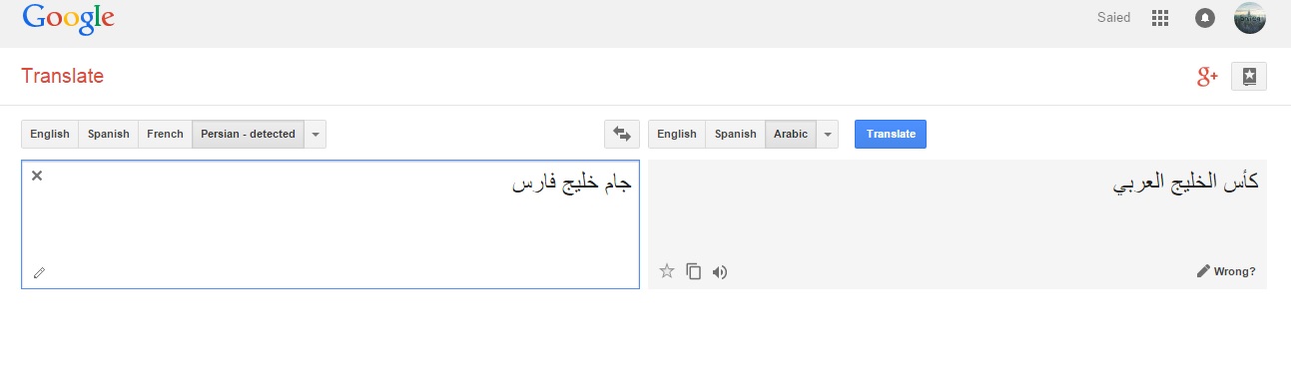1291x388 pixels.
Task: Expand the source language dropdown arrow
Action: (316, 134)
